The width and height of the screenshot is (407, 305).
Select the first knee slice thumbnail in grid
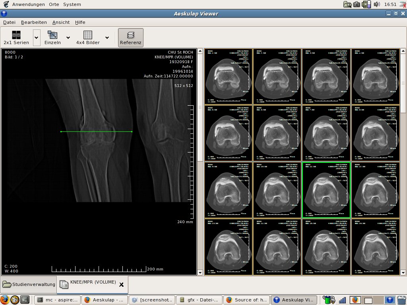(229, 76)
